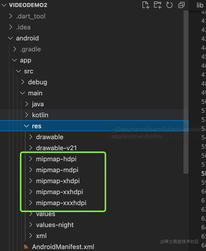Collapse all folders in Explorer
Viewport: 206px width, 251px height.
(x=181, y=5)
